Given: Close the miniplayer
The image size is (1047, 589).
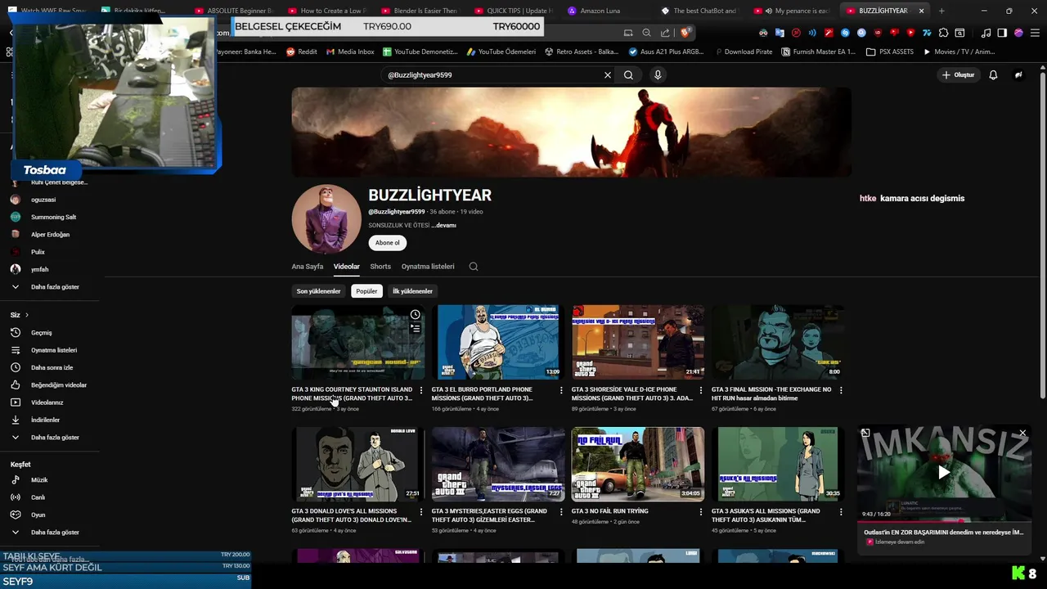Looking at the screenshot, I should coord(1022,433).
